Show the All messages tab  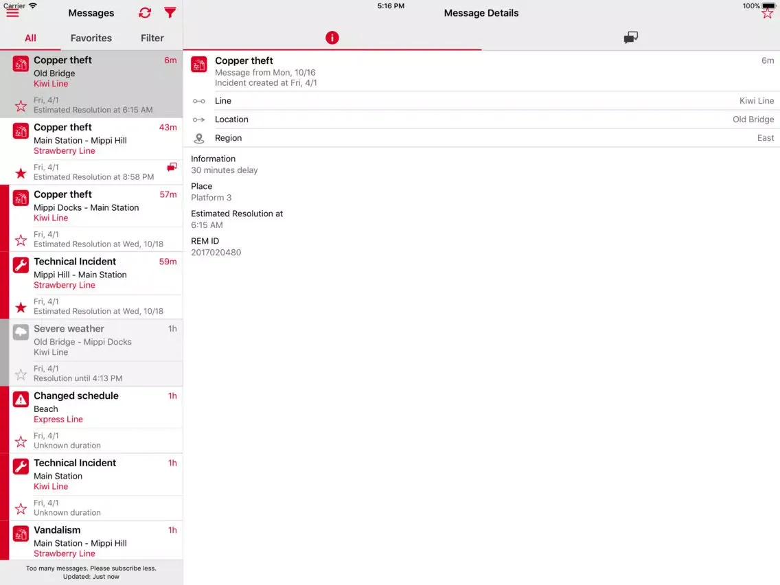tap(30, 38)
